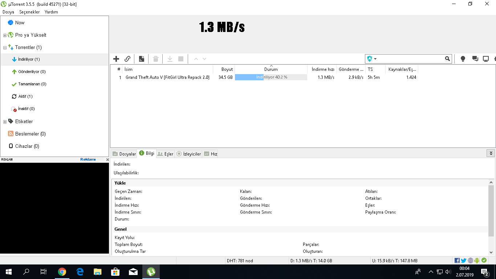Start the torrent download icon
This screenshot has height=279, width=496.
coord(170,59)
